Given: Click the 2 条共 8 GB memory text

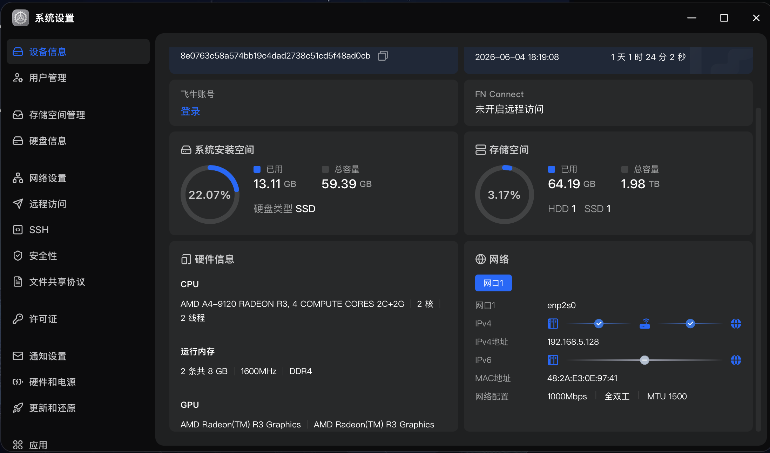Looking at the screenshot, I should [x=204, y=371].
